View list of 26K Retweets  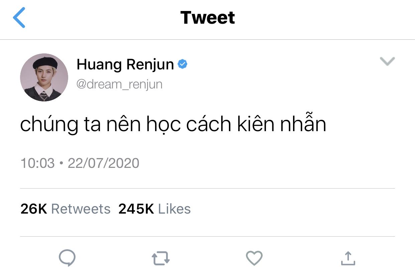click(x=65, y=209)
